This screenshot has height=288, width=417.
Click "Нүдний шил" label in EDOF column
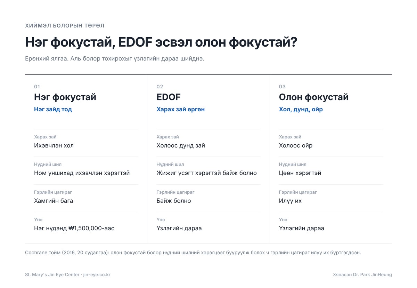[x=170, y=165]
